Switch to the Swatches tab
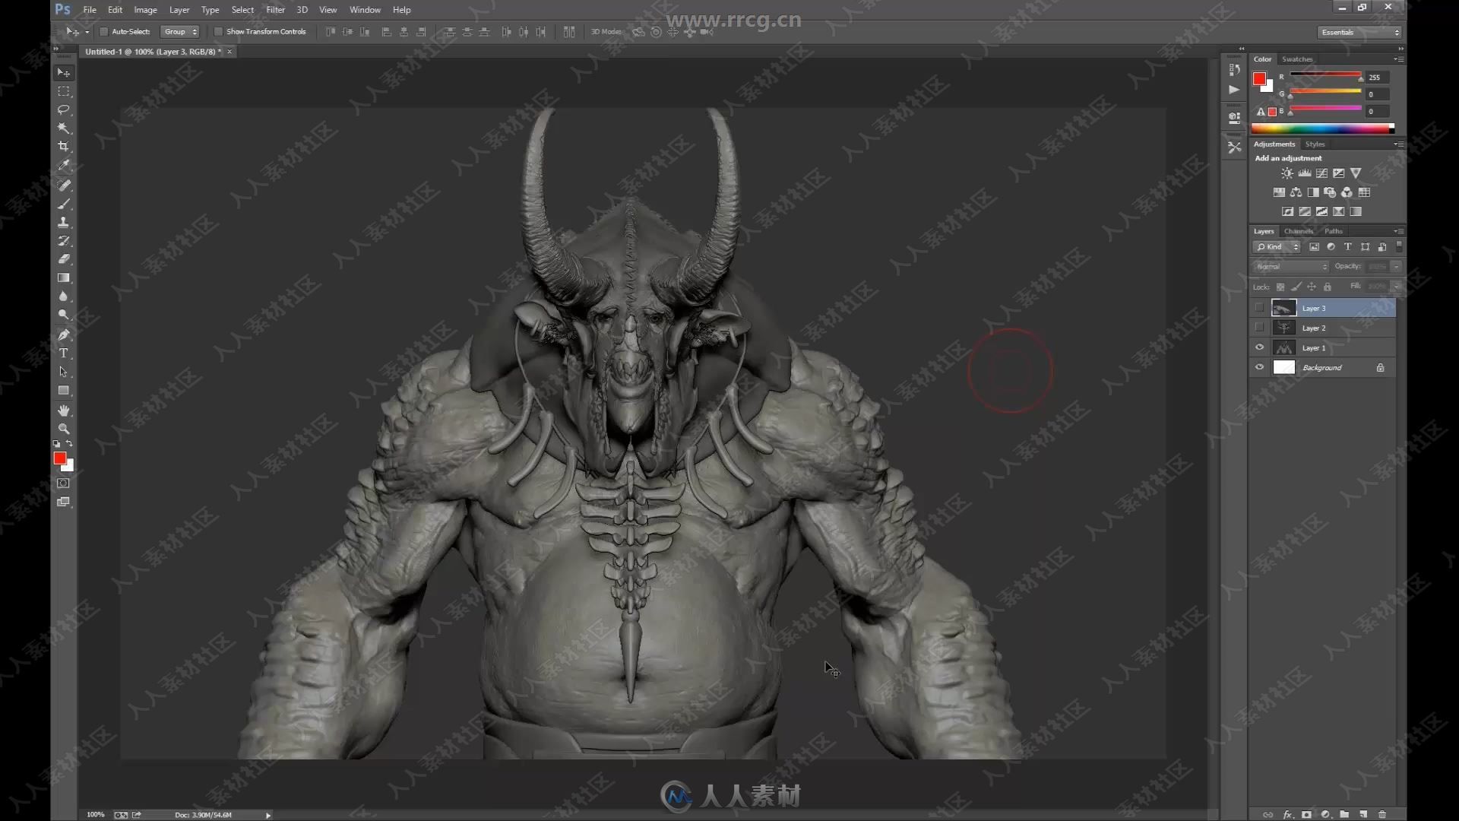Image resolution: width=1459 pixels, height=821 pixels. 1297,59
